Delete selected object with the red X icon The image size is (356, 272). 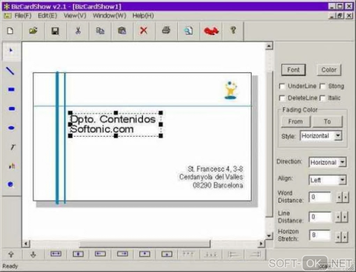point(144,30)
